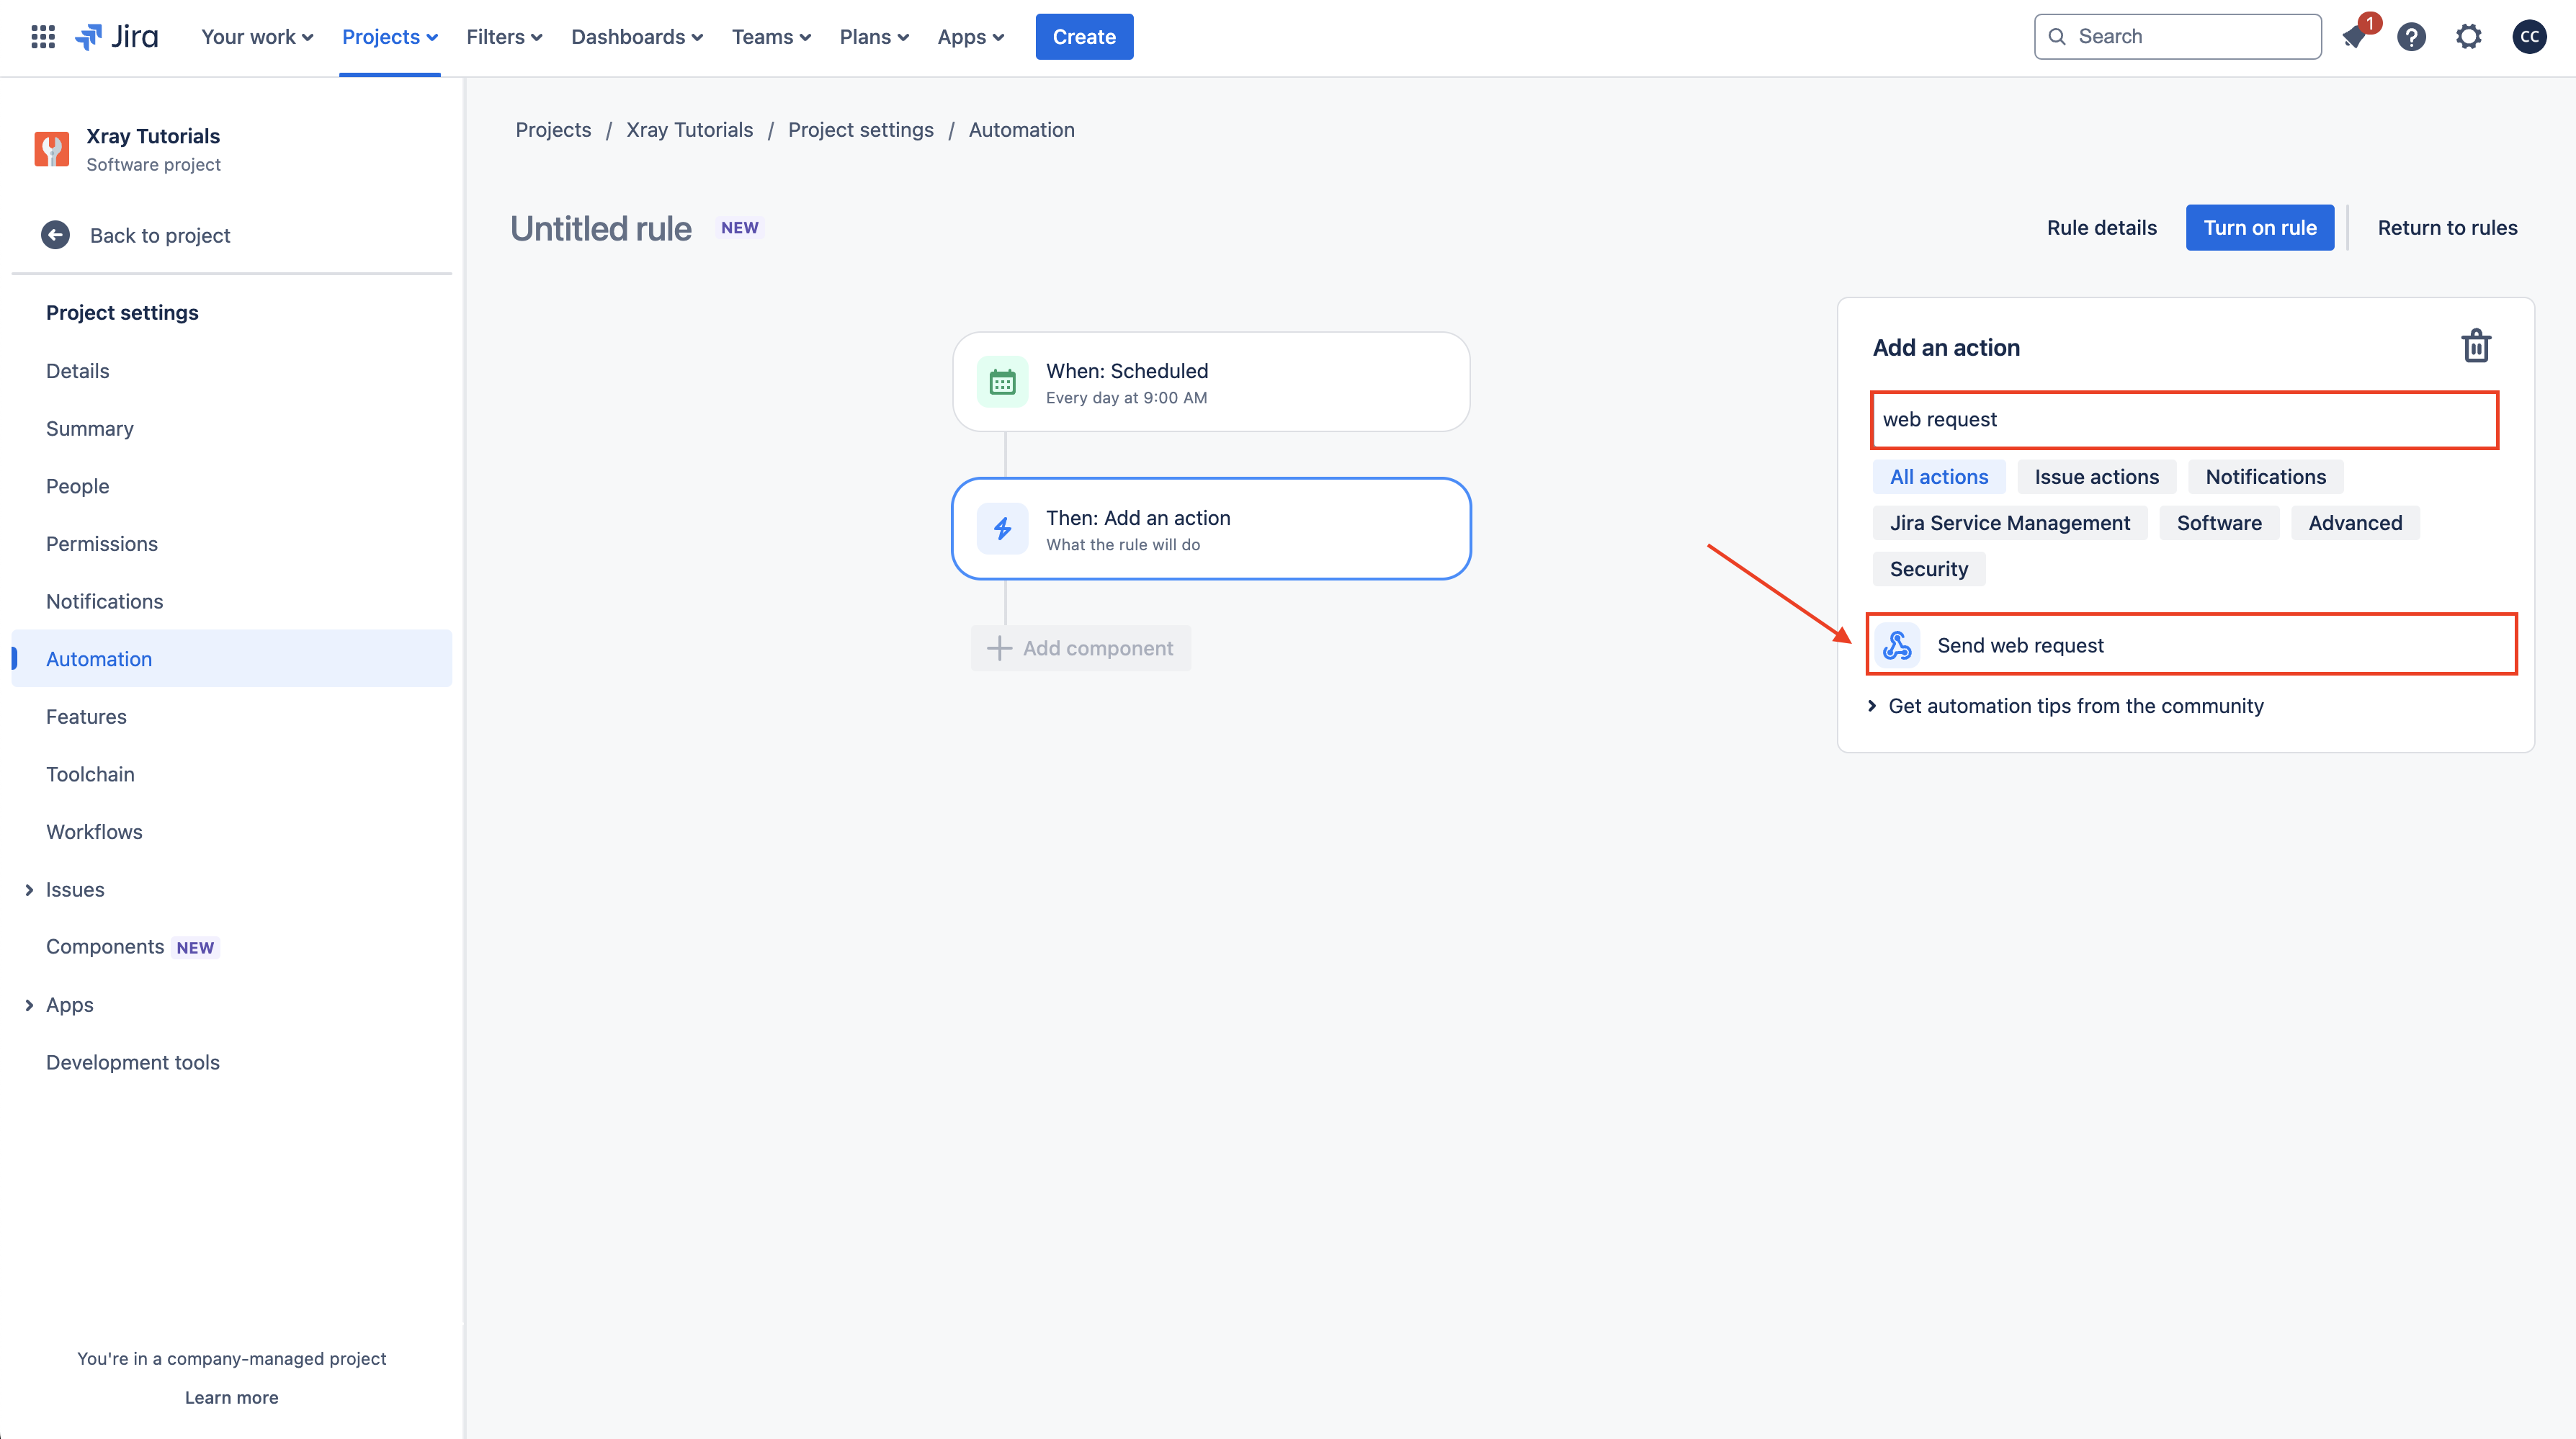
Task: Select the Issue actions filter
Action: (x=2096, y=477)
